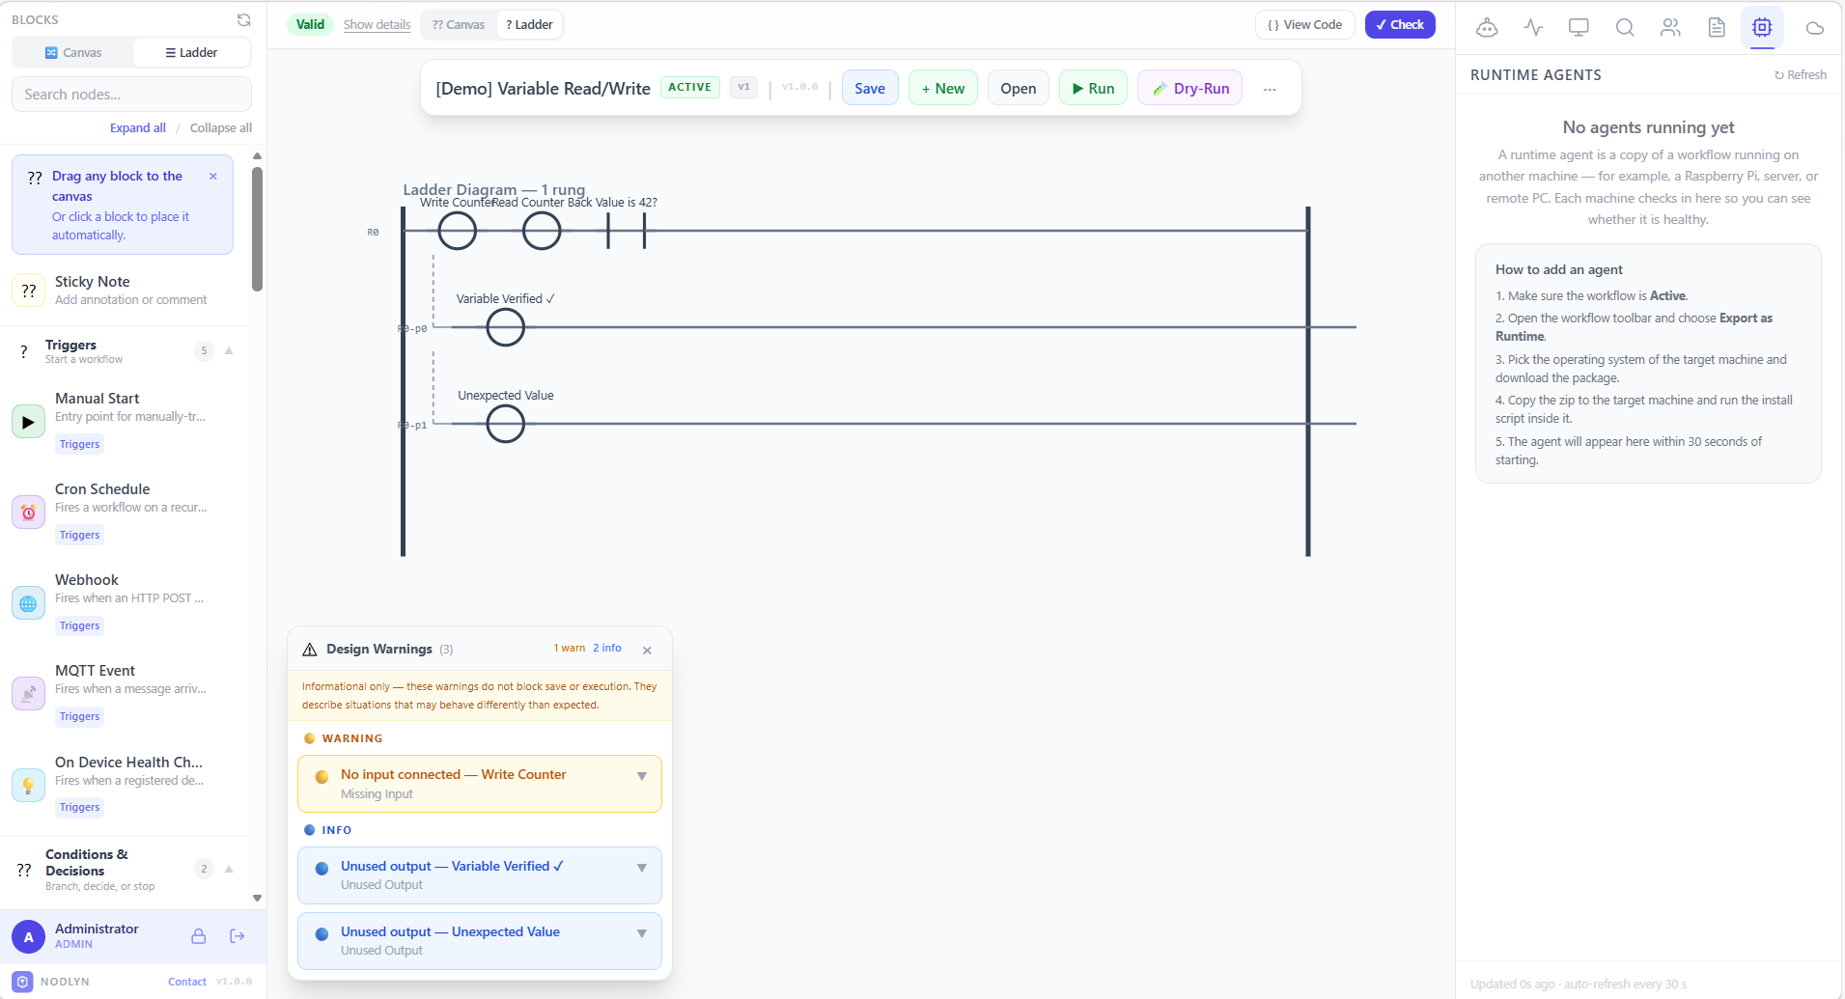Expand the Unused output Unexpected Value entry
This screenshot has height=999, width=1845.
click(x=642, y=933)
